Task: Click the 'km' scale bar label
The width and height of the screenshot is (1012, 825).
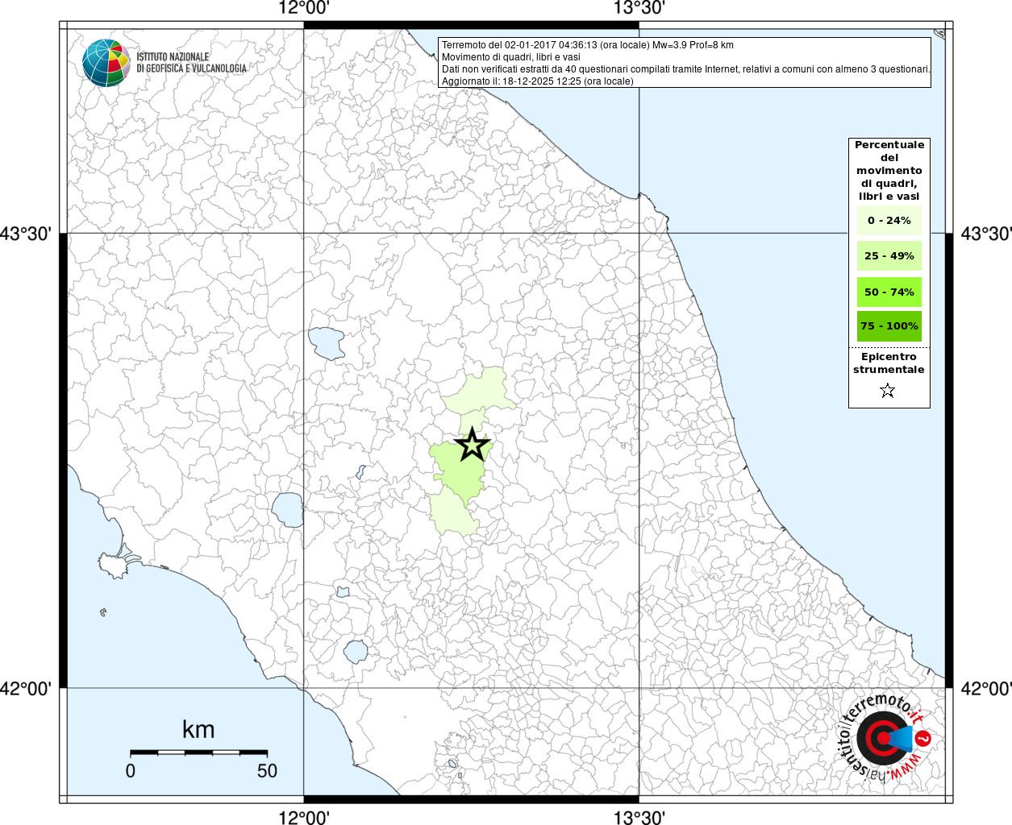Action: [x=198, y=730]
